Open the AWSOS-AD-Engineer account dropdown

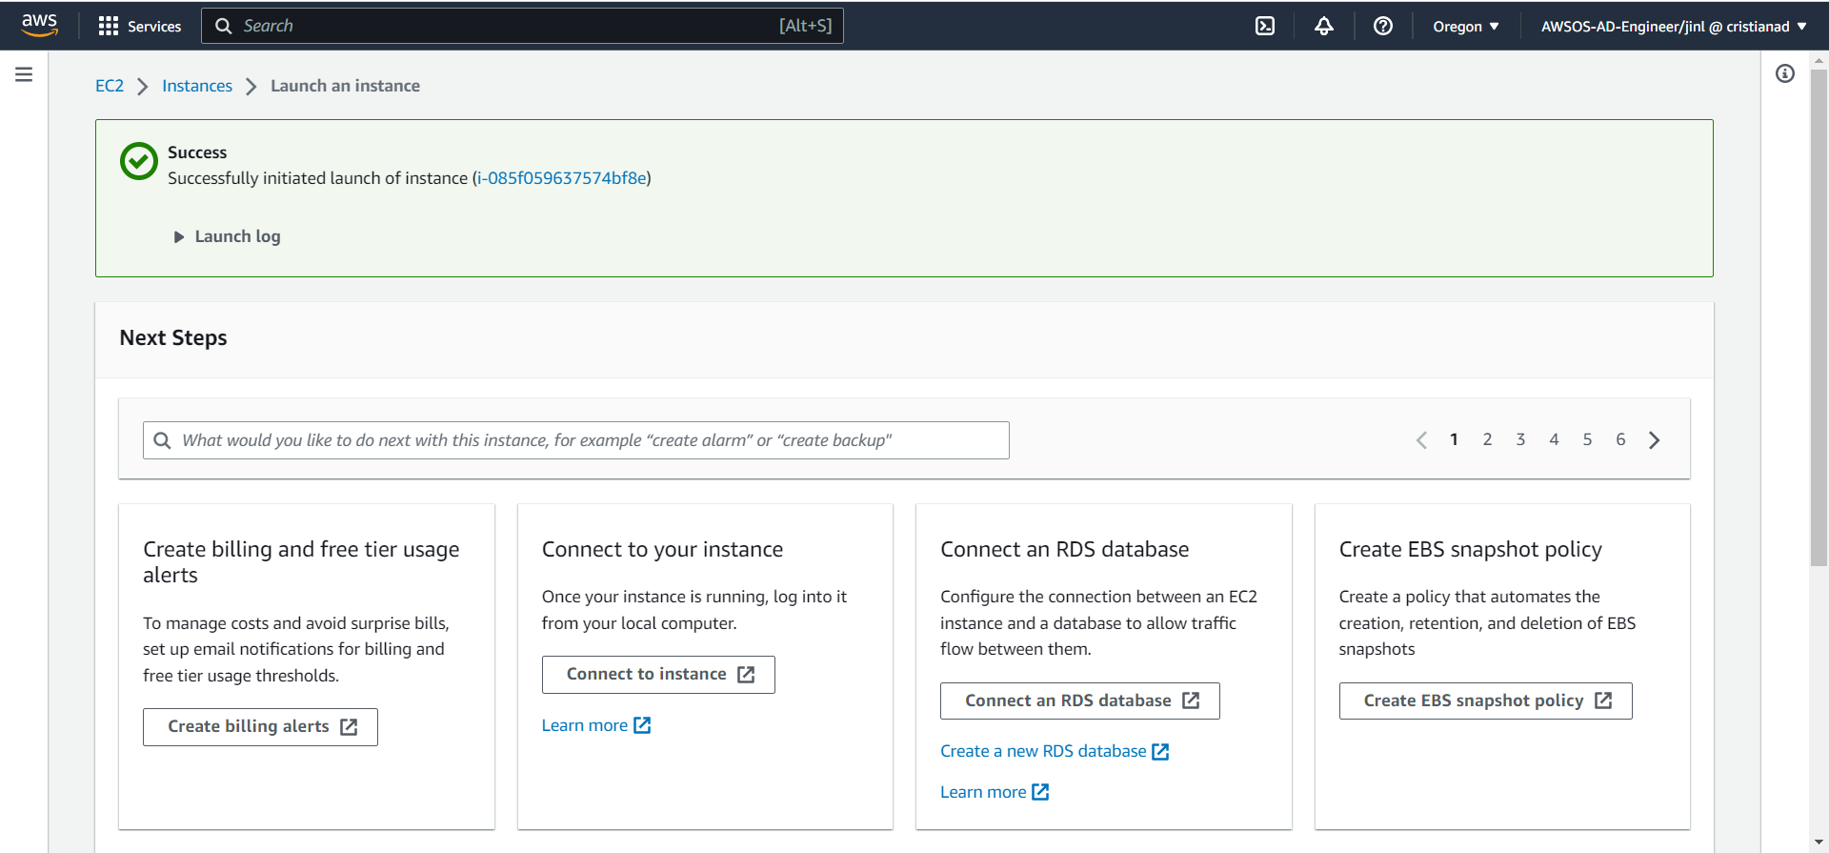click(x=1674, y=26)
